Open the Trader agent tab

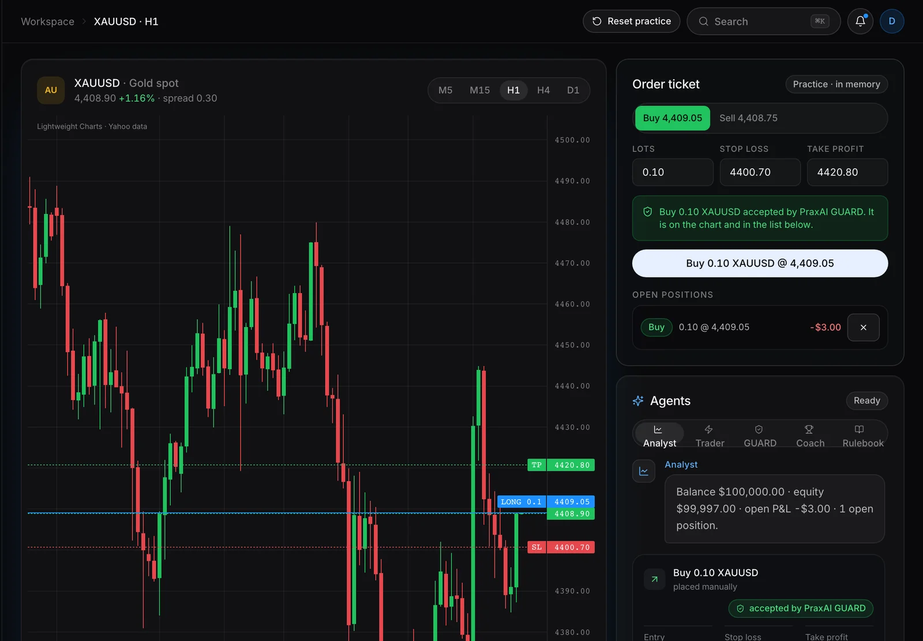coord(710,436)
